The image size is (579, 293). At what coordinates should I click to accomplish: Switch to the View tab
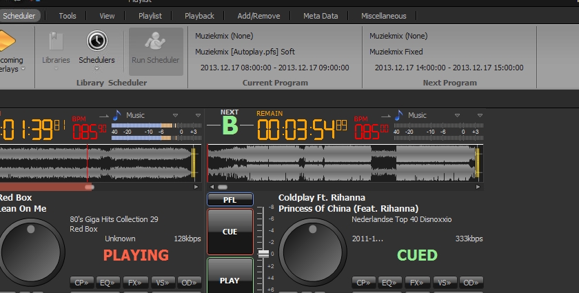point(107,16)
